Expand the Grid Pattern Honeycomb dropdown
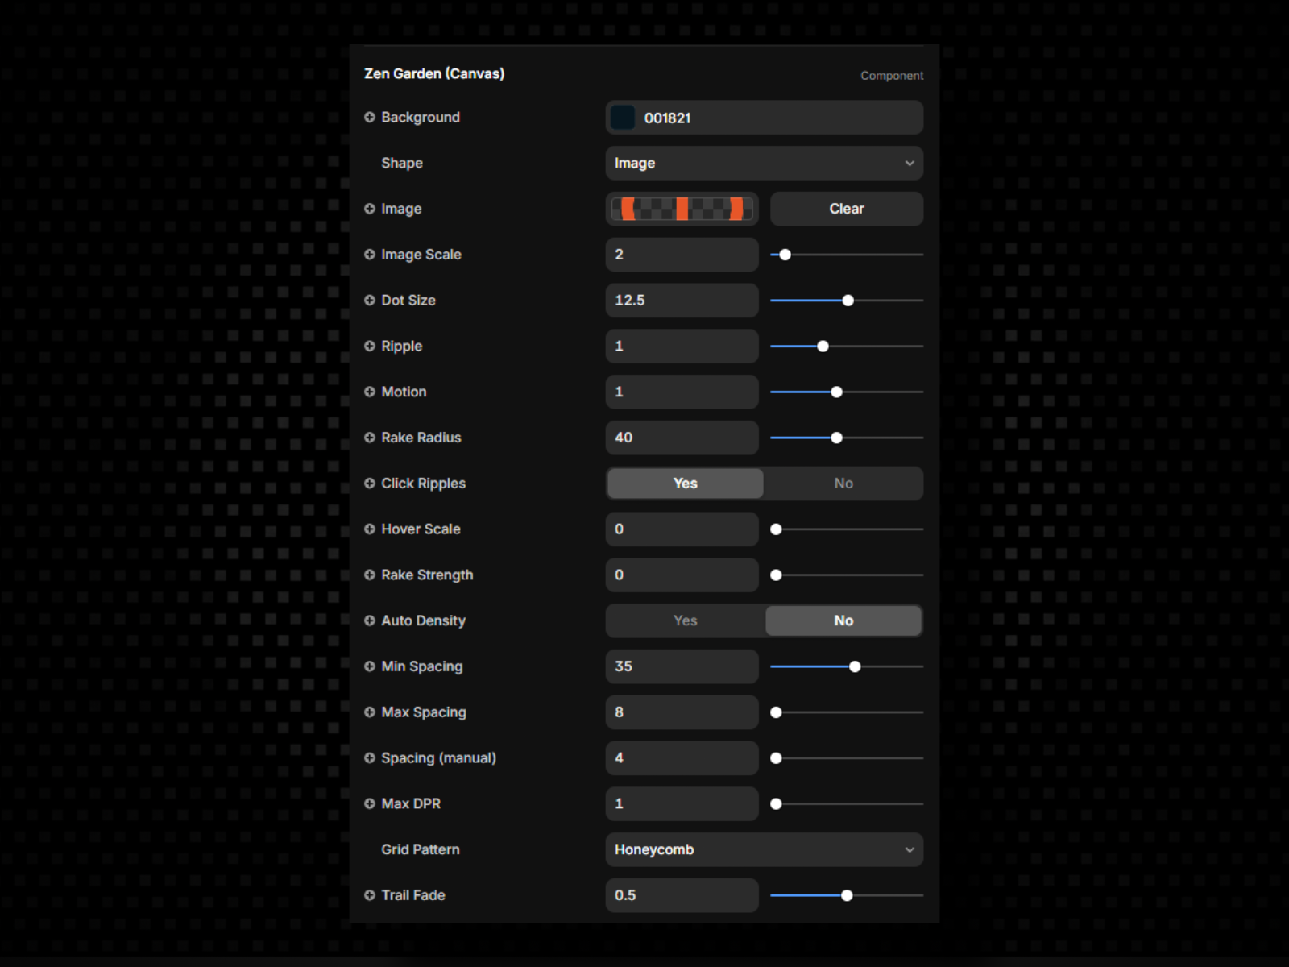 coord(764,850)
